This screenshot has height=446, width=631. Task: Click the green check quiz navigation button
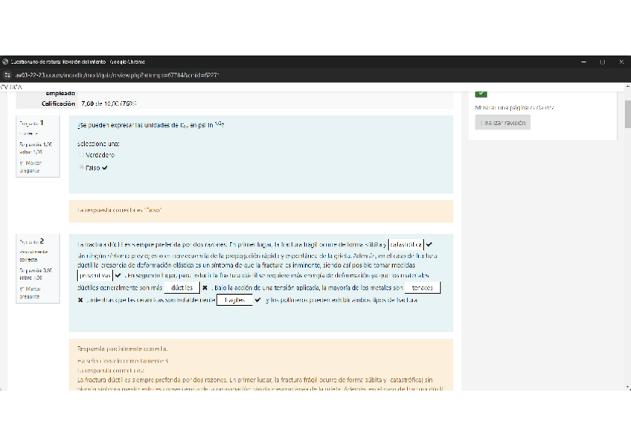pyautogui.click(x=481, y=93)
